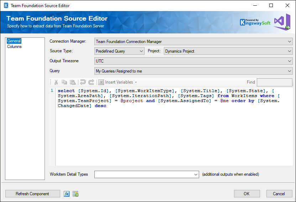Click the documentation table icon beside fx
The width and height of the screenshot is (296, 202).
tap(76, 194)
